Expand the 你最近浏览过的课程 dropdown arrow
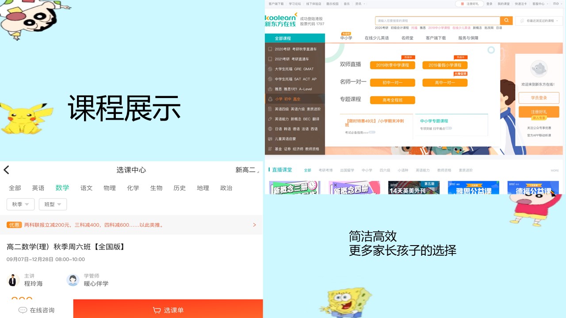Screen dimensions: 566x318 [557, 21]
